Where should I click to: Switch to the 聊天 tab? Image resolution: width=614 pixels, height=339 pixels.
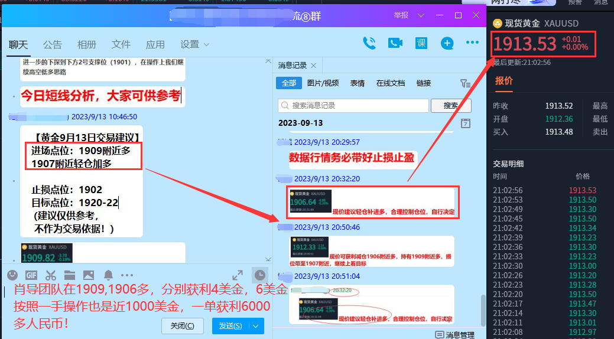[18, 45]
